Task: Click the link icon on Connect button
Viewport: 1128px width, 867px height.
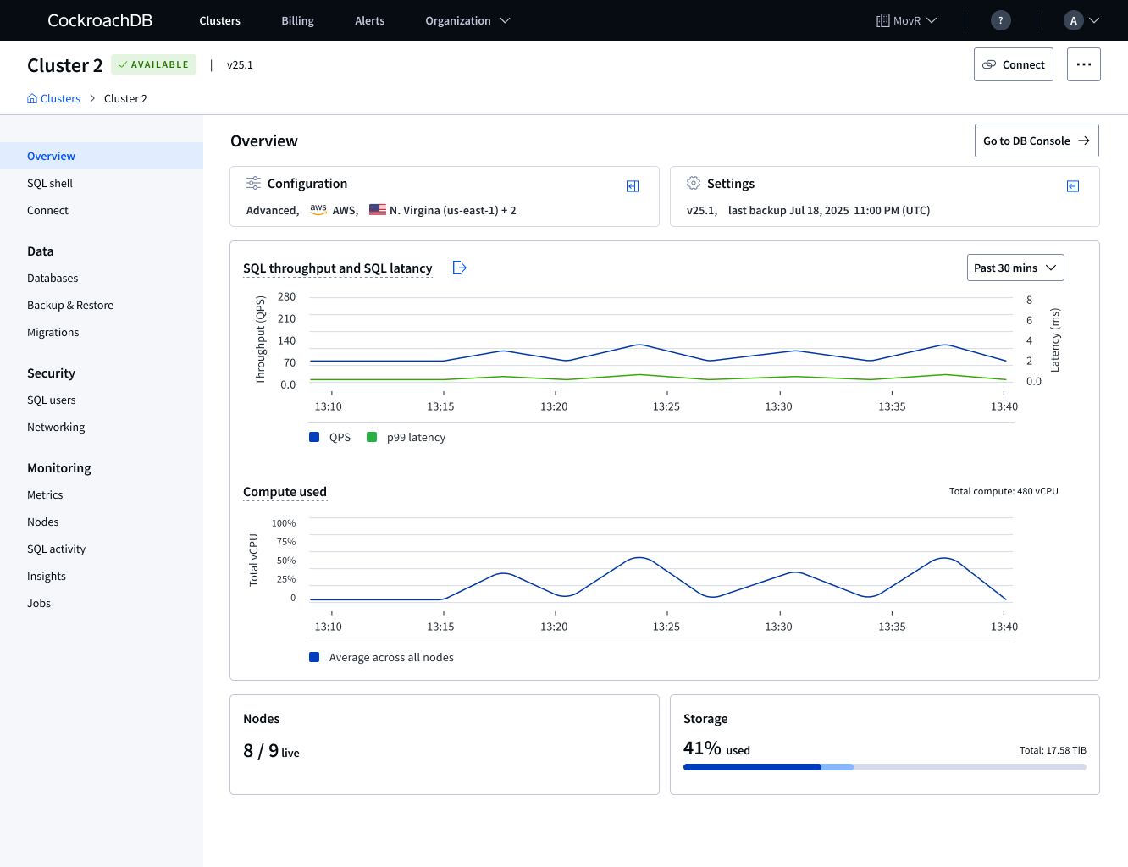Action: [989, 64]
